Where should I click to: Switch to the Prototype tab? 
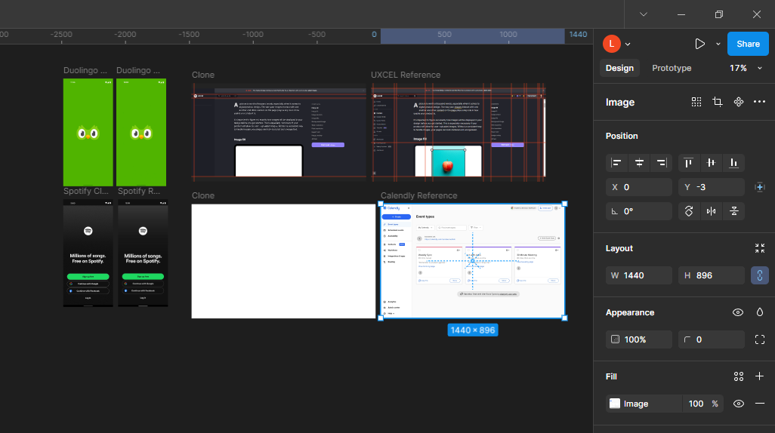[672, 68]
